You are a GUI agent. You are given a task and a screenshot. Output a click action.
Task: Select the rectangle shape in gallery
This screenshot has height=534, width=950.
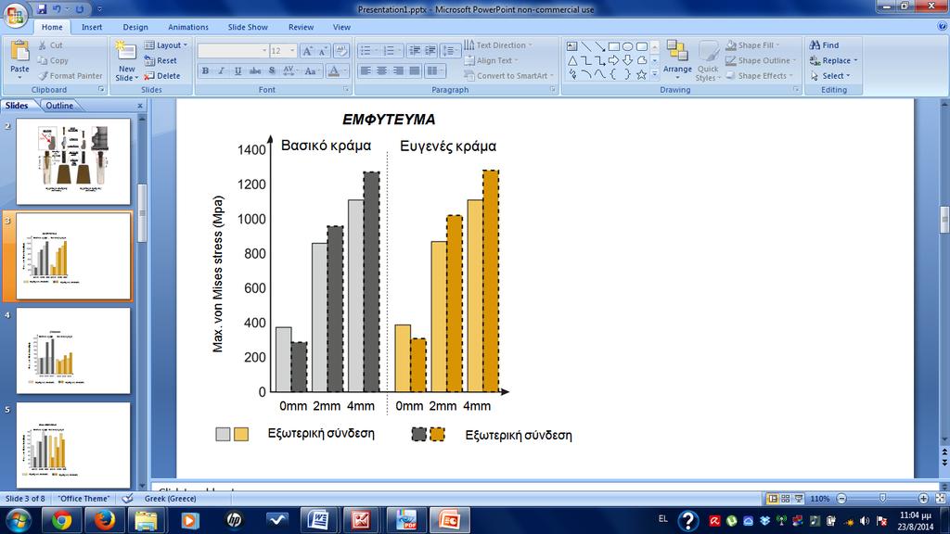[x=614, y=46]
